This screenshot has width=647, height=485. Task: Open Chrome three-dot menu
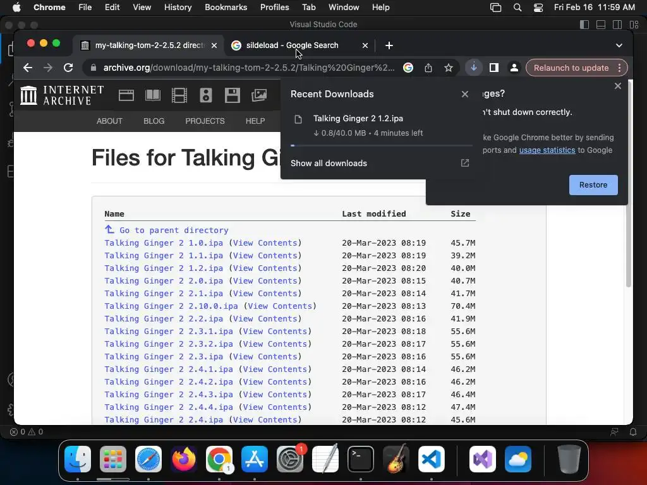coord(619,68)
